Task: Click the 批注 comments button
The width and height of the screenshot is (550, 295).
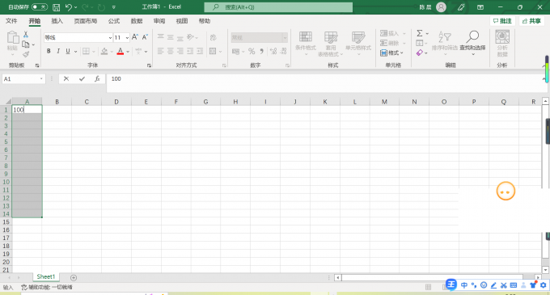Action: [502, 21]
